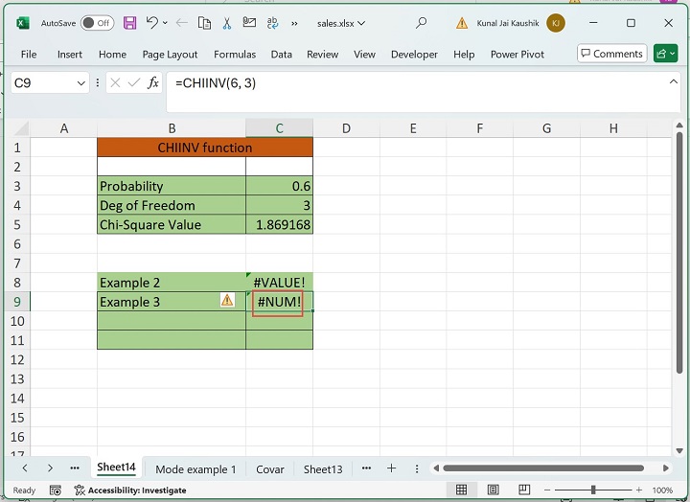
Task: Click Accessibility: Investigate in status bar
Action: pyautogui.click(x=130, y=491)
